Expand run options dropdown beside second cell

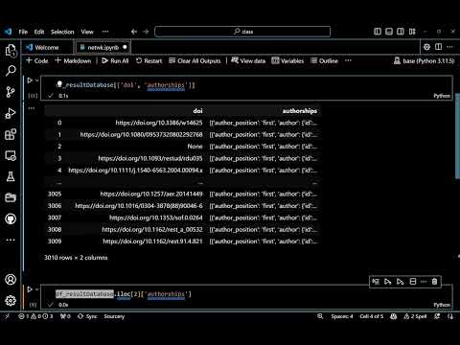point(37,289)
